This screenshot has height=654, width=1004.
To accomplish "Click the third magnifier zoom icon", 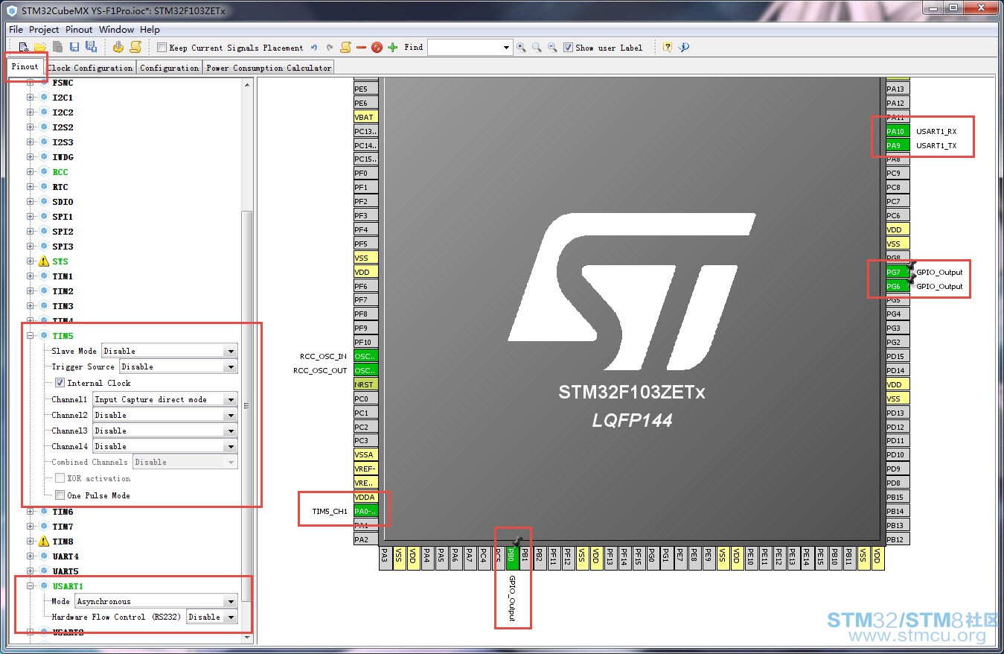I will click(x=552, y=48).
